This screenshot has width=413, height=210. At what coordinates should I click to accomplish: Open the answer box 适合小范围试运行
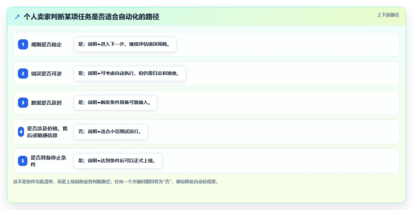[x=111, y=132]
